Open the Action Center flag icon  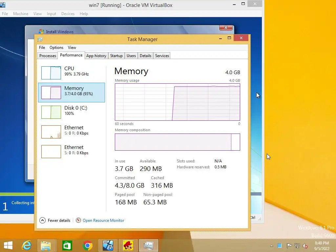pos(289,245)
